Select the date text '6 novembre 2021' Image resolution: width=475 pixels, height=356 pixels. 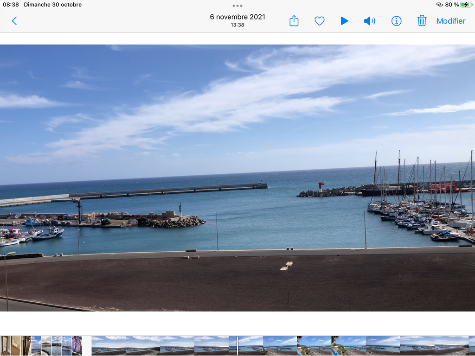237,17
